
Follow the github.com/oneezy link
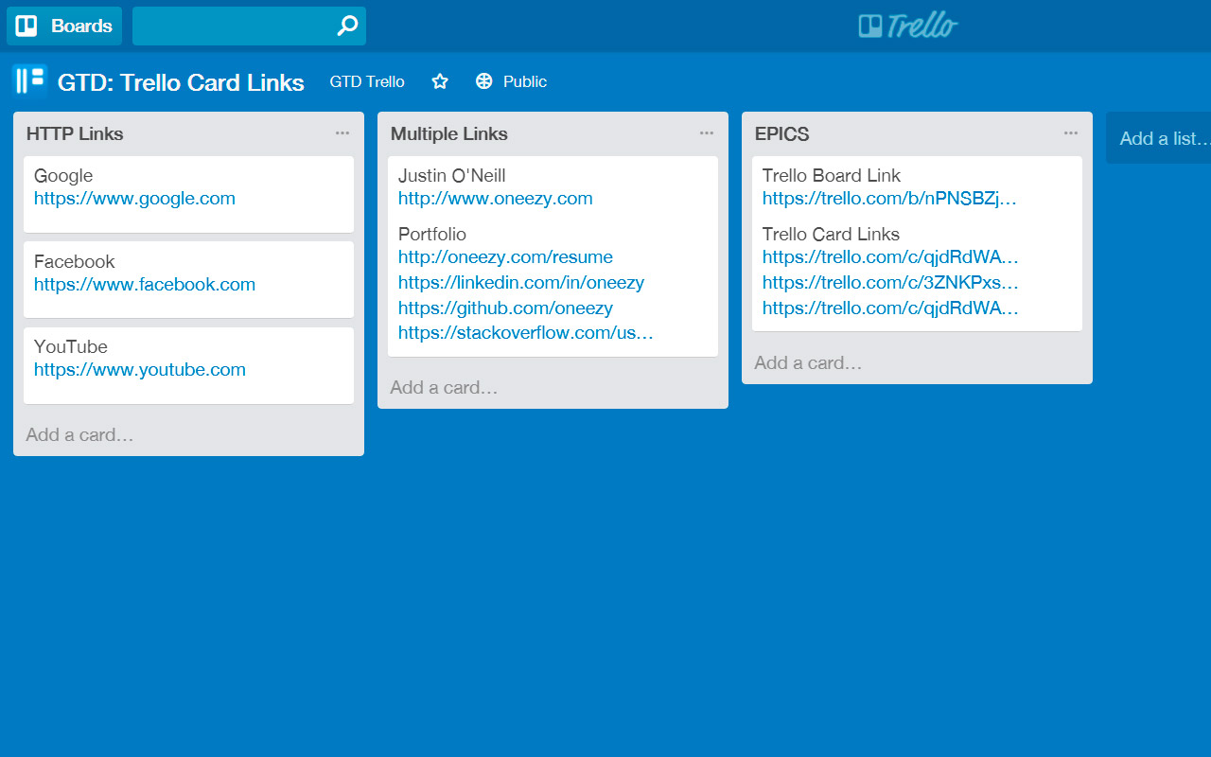point(505,308)
